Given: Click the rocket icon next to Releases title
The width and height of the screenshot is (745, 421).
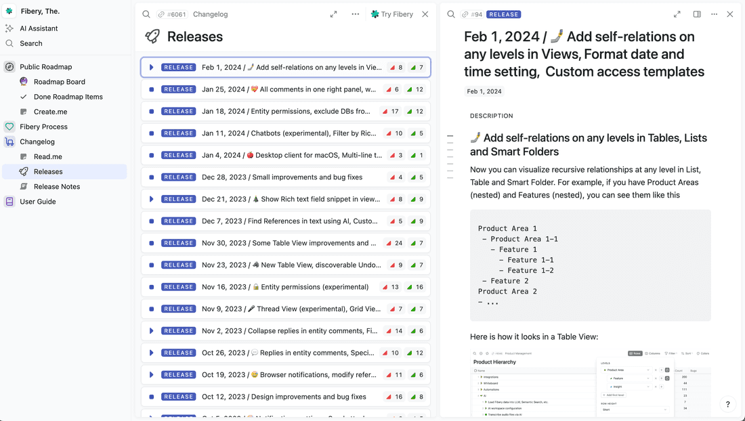Looking at the screenshot, I should (150, 37).
